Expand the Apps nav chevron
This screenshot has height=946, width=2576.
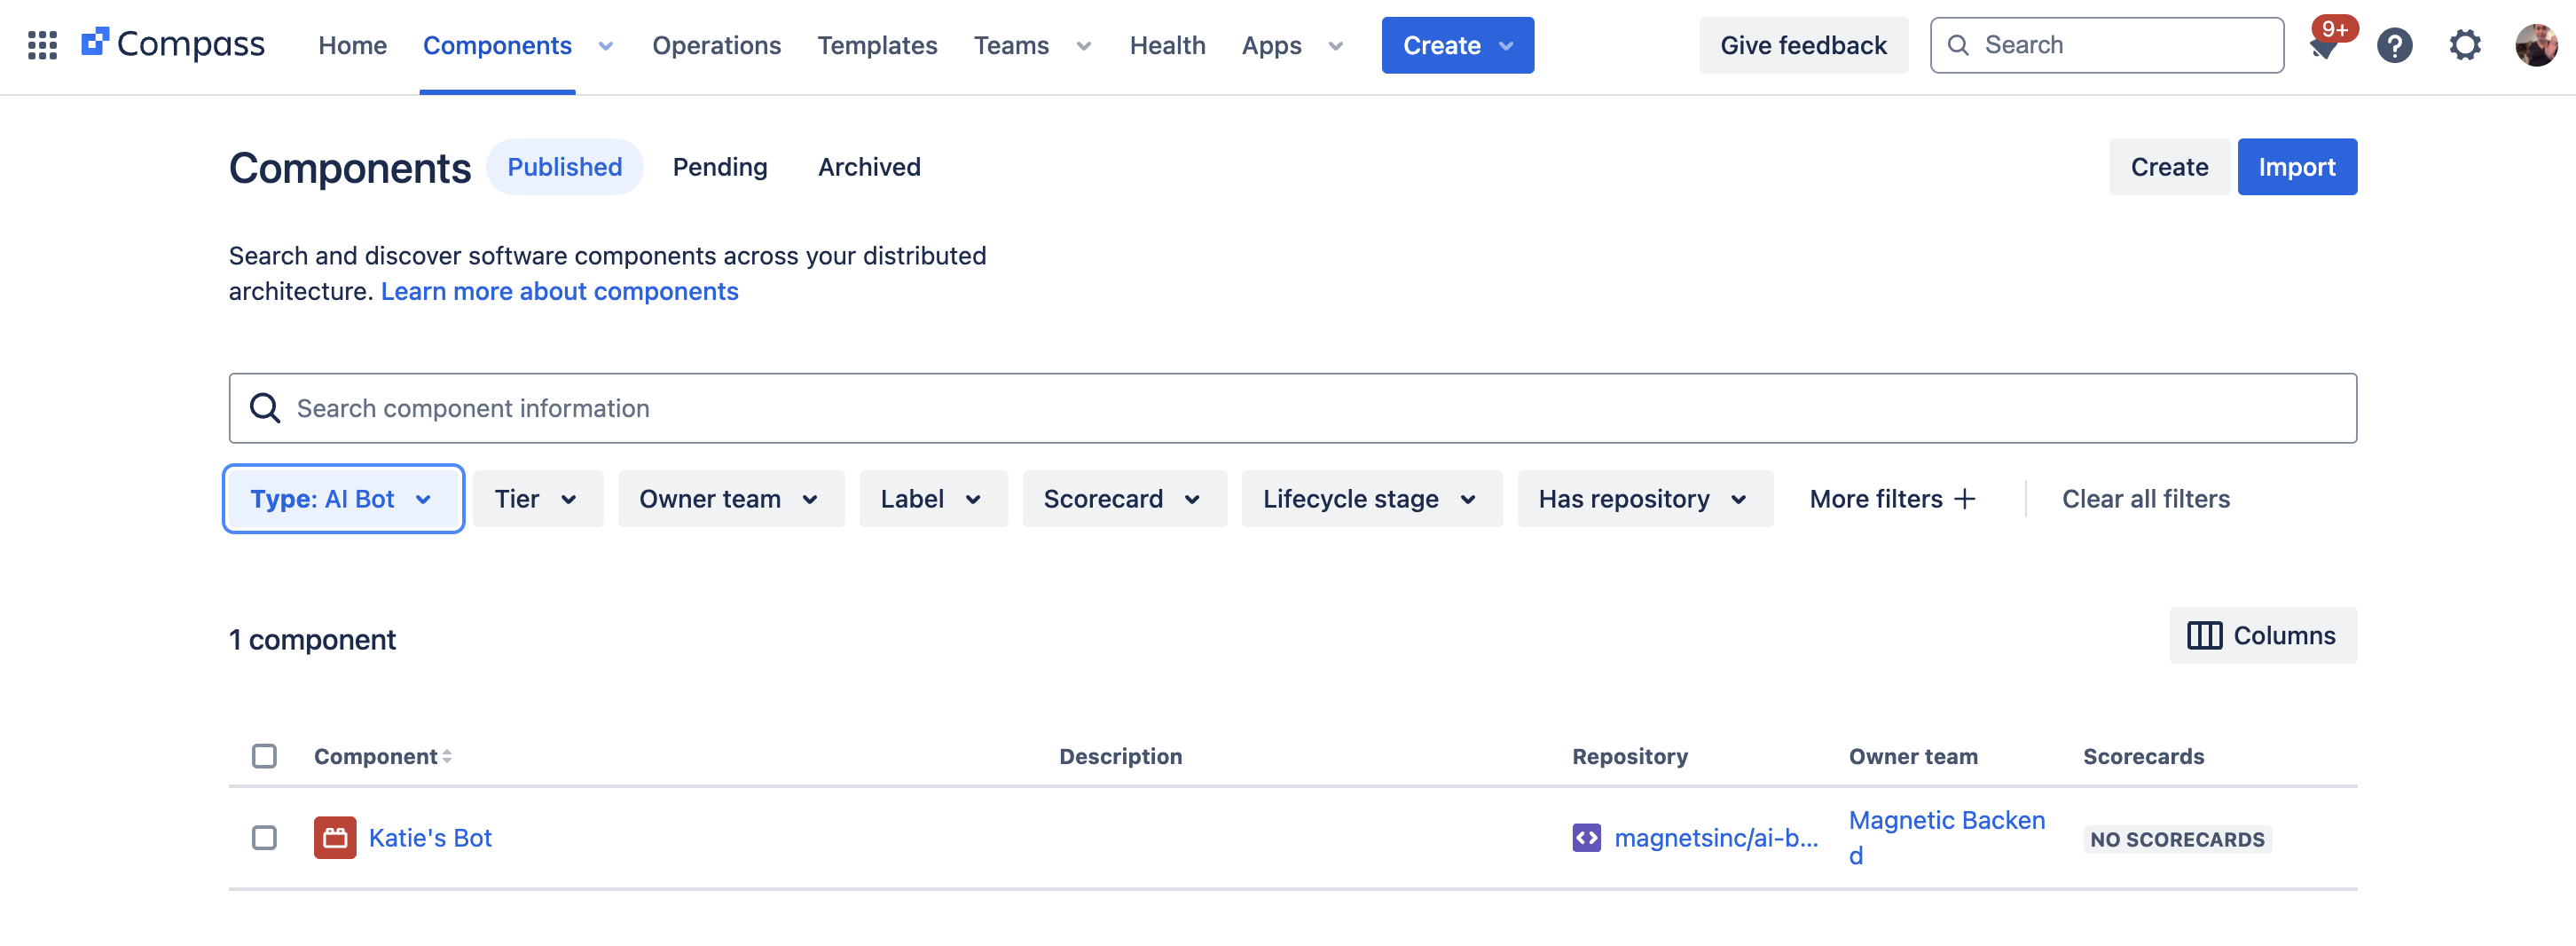[1335, 46]
